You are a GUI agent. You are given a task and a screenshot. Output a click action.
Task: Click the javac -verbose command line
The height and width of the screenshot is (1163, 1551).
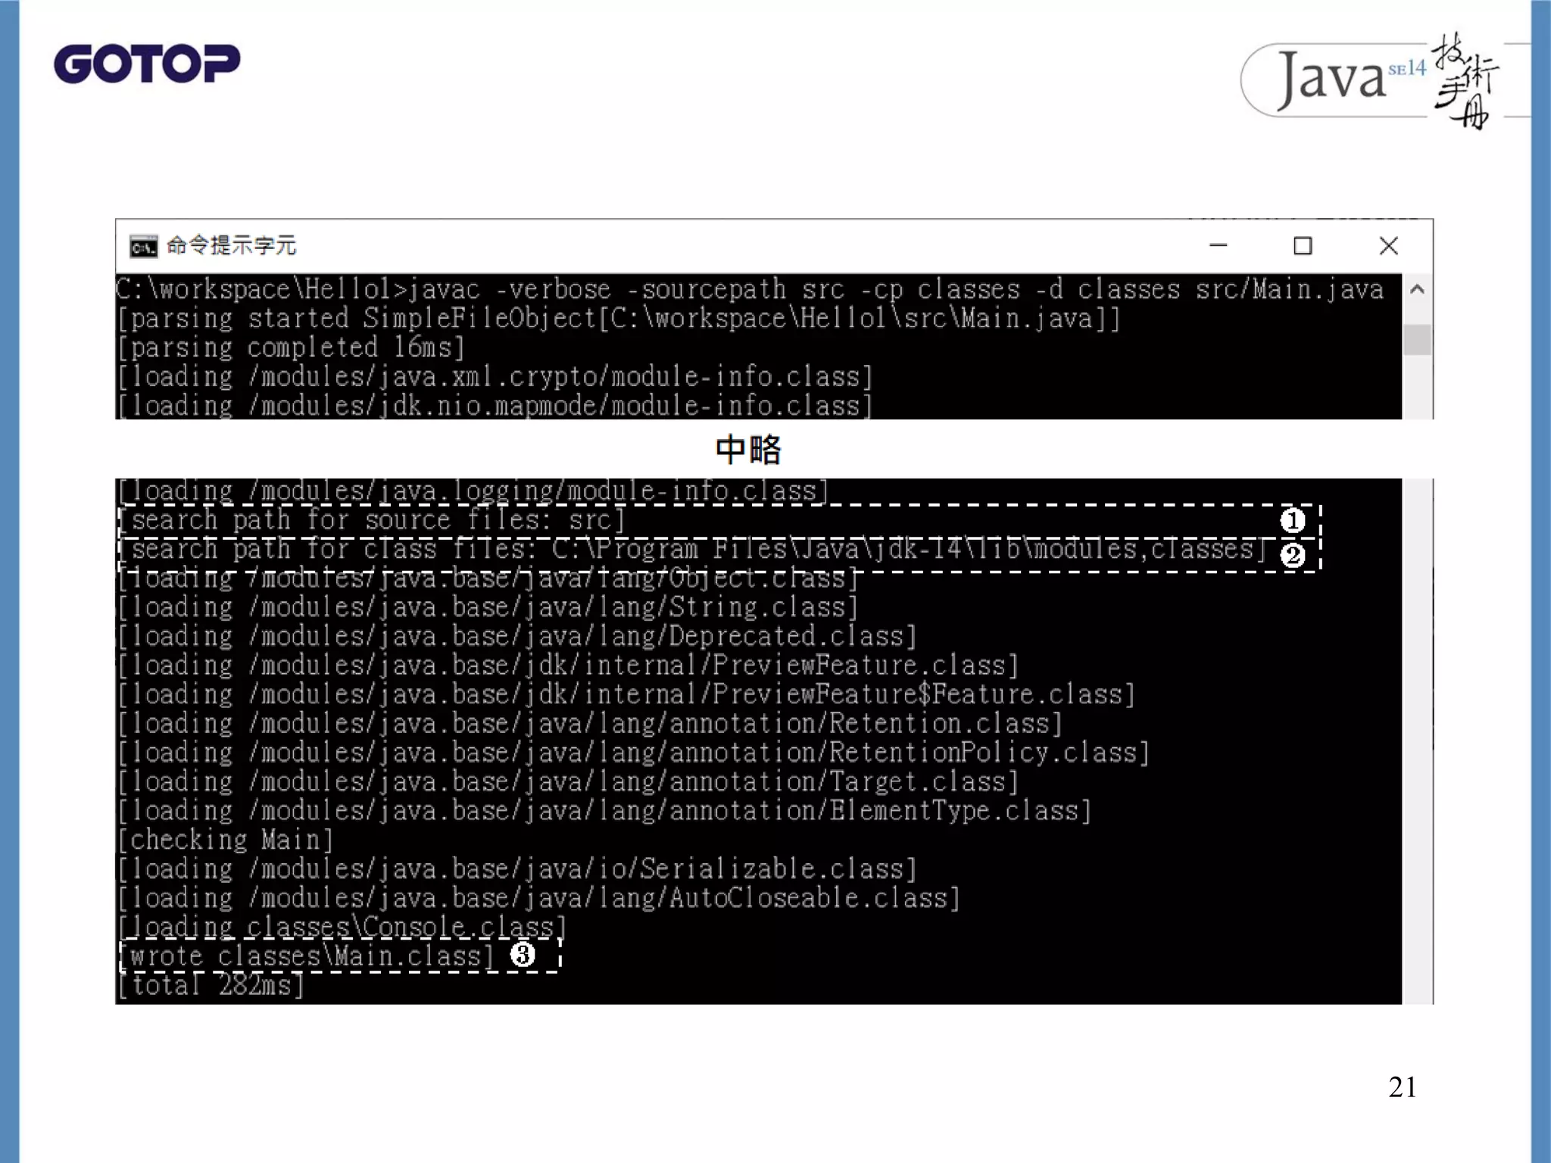pyautogui.click(x=750, y=289)
